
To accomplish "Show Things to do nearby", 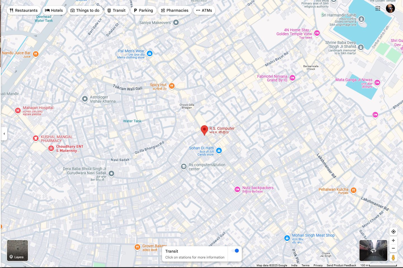I will pos(85,10).
